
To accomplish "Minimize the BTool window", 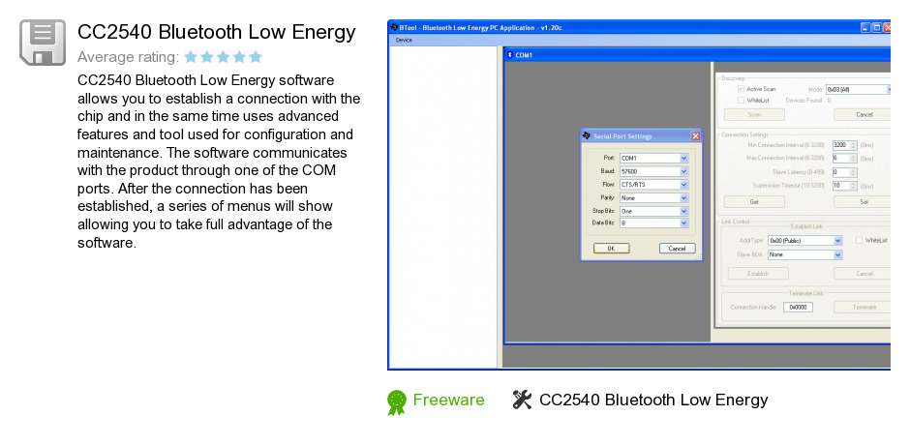I will pyautogui.click(x=865, y=27).
